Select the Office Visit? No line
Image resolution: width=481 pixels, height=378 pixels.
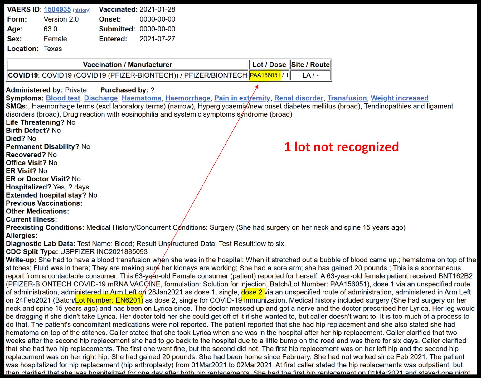32,163
